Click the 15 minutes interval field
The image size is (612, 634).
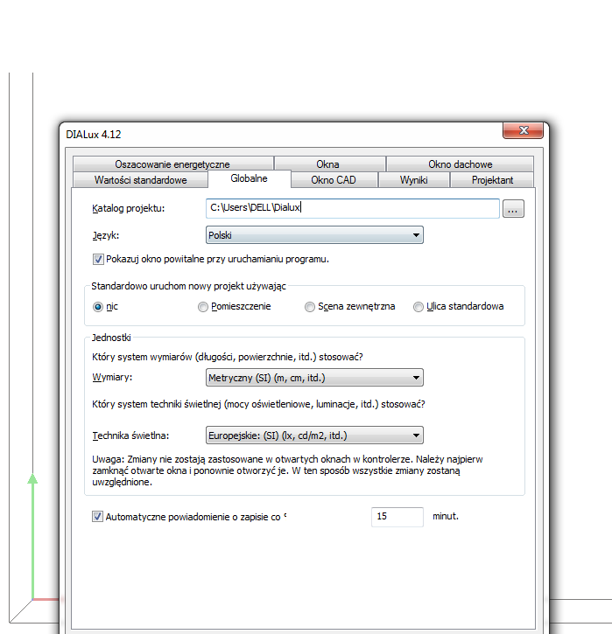[397, 517]
